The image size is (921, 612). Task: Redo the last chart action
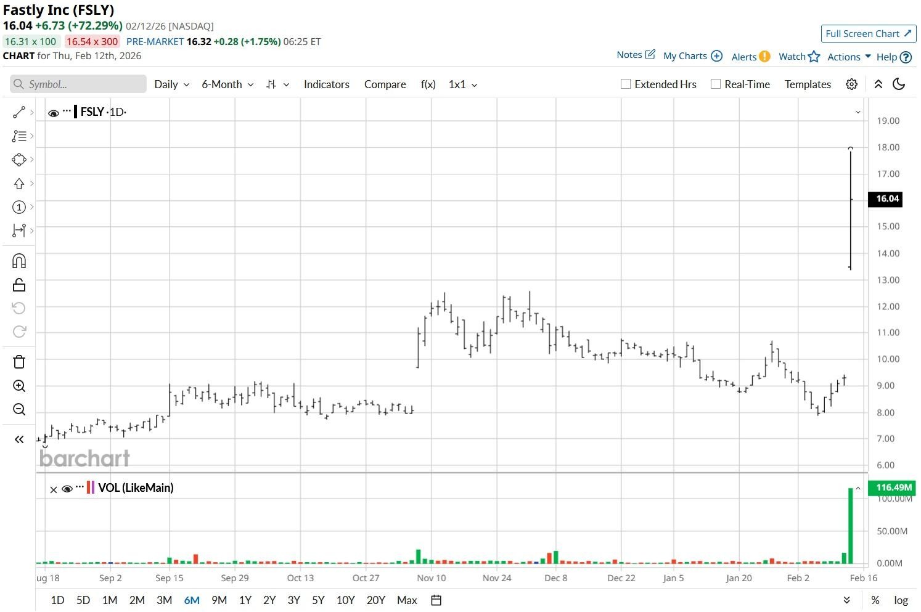[x=19, y=332]
